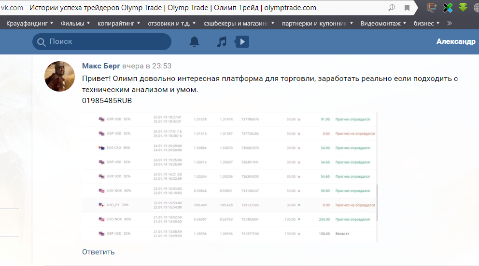The image size is (479, 266).
Task: Open VK notifications bell
Action: point(194,41)
